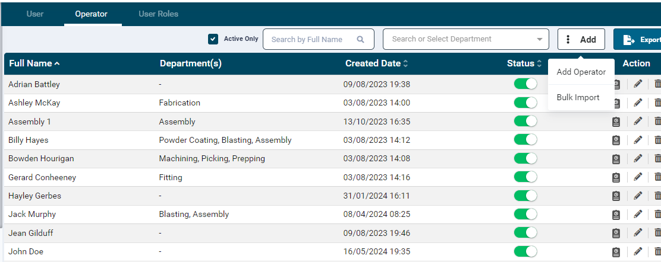Disable Jean Gilduff's status toggle
Viewport: 661px width, 262px height.
525,233
